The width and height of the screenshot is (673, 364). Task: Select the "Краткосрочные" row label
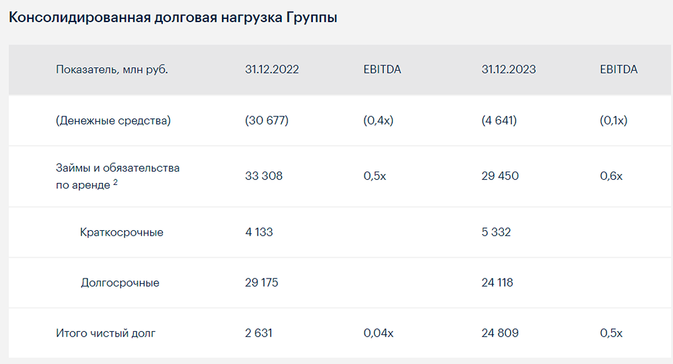click(121, 233)
